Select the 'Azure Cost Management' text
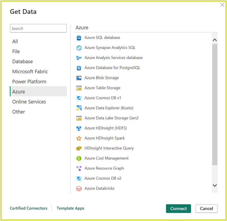227x221 pixels. pos(106,158)
